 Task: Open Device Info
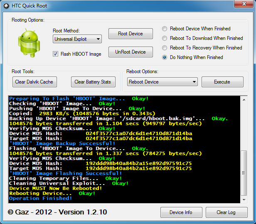pyautogui.click(x=181, y=212)
